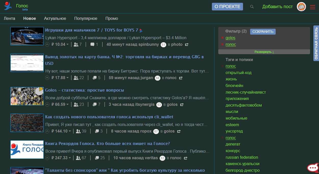The image size is (319, 174).
Task: Select the мобильные tag
Action: coord(236,118)
